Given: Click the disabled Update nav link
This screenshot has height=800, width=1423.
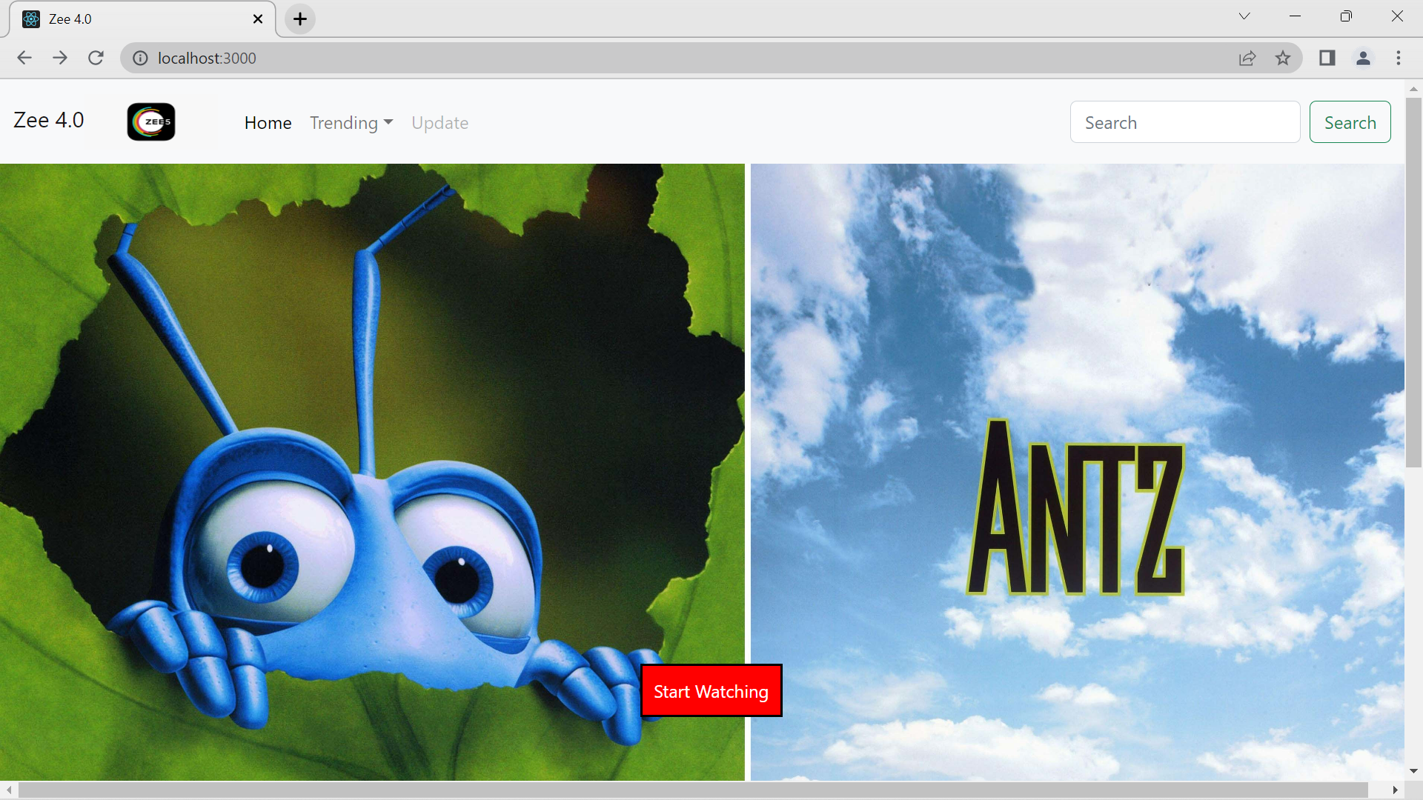Looking at the screenshot, I should click(439, 123).
